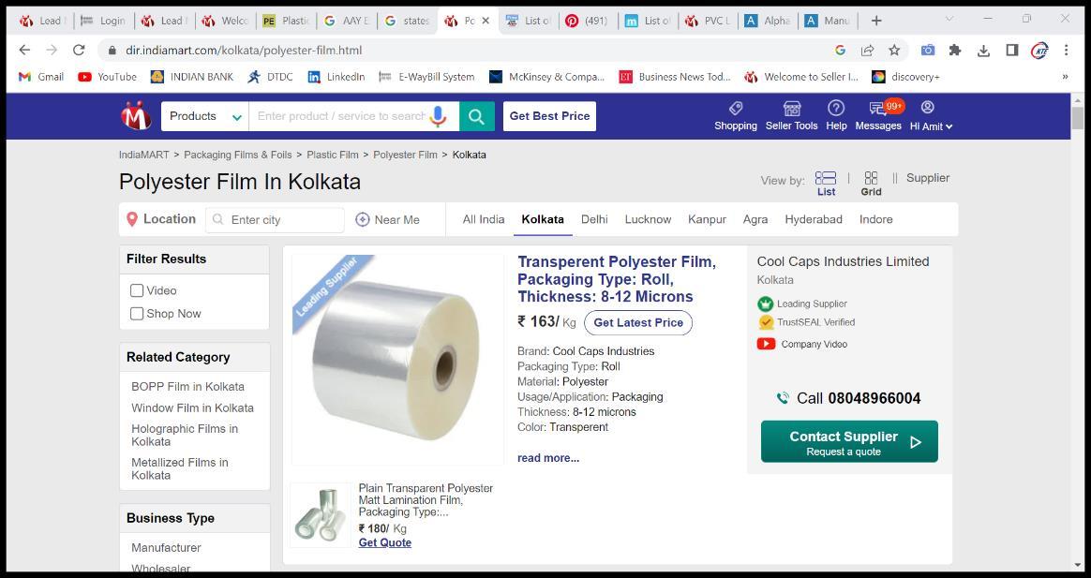1091x578 pixels.
Task: Switch to Grid view icon
Action: tap(871, 178)
